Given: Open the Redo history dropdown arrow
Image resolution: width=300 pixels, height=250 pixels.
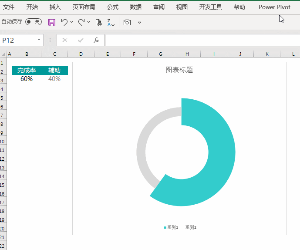Looking at the screenshot, I should [88, 22].
